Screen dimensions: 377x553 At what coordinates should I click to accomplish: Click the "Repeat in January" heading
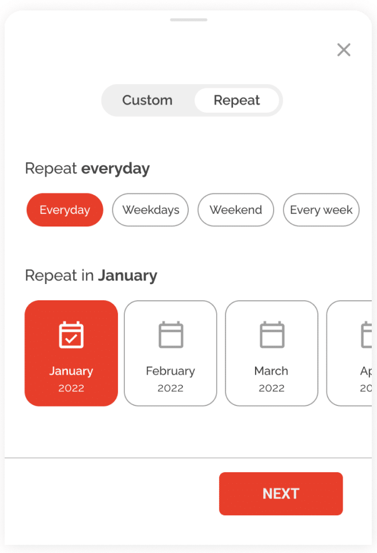click(x=91, y=275)
